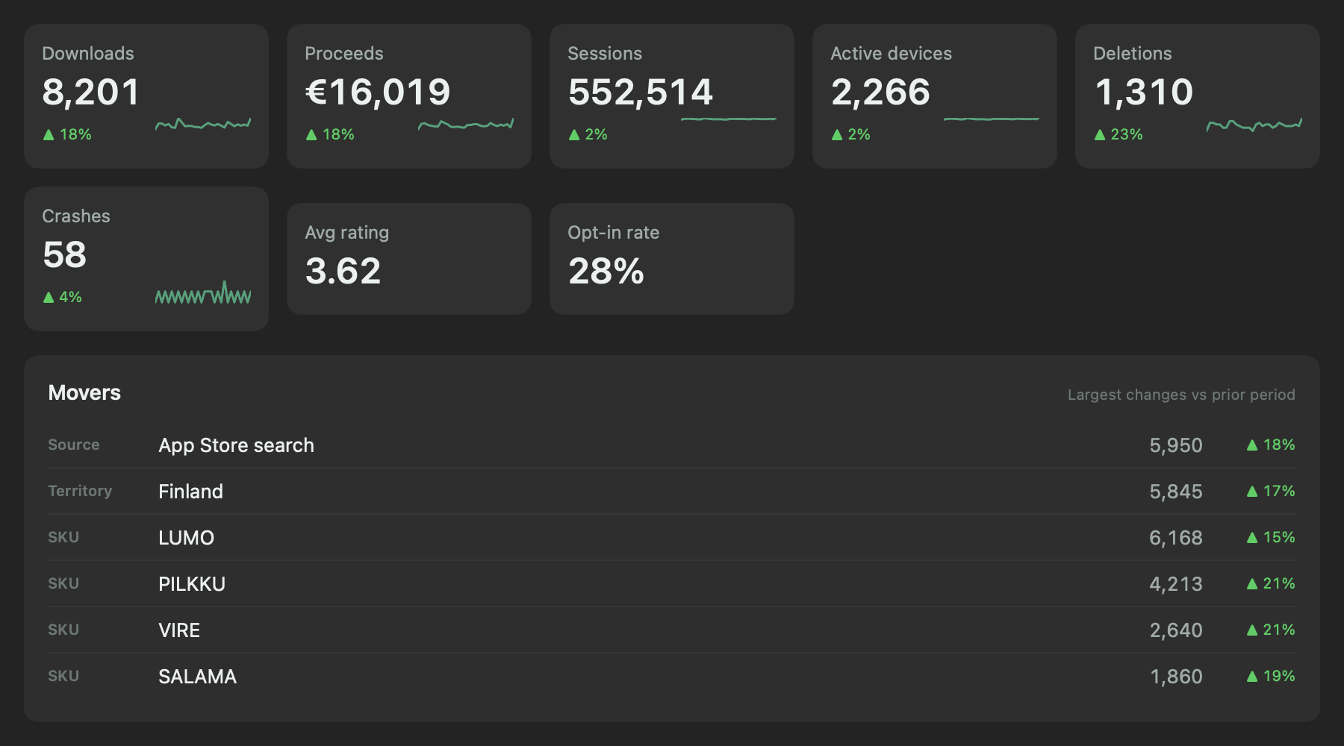Click the Avg rating value 3.62
Image resolution: width=1344 pixels, height=746 pixels.
tap(343, 272)
